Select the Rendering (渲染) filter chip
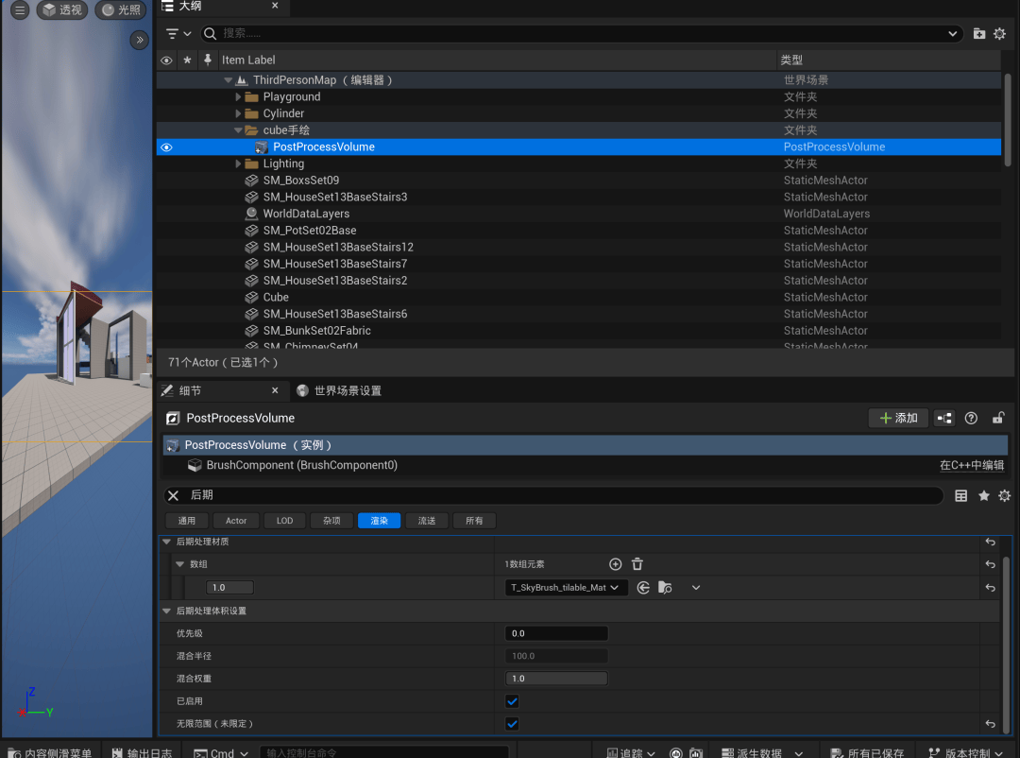 pyautogui.click(x=380, y=521)
